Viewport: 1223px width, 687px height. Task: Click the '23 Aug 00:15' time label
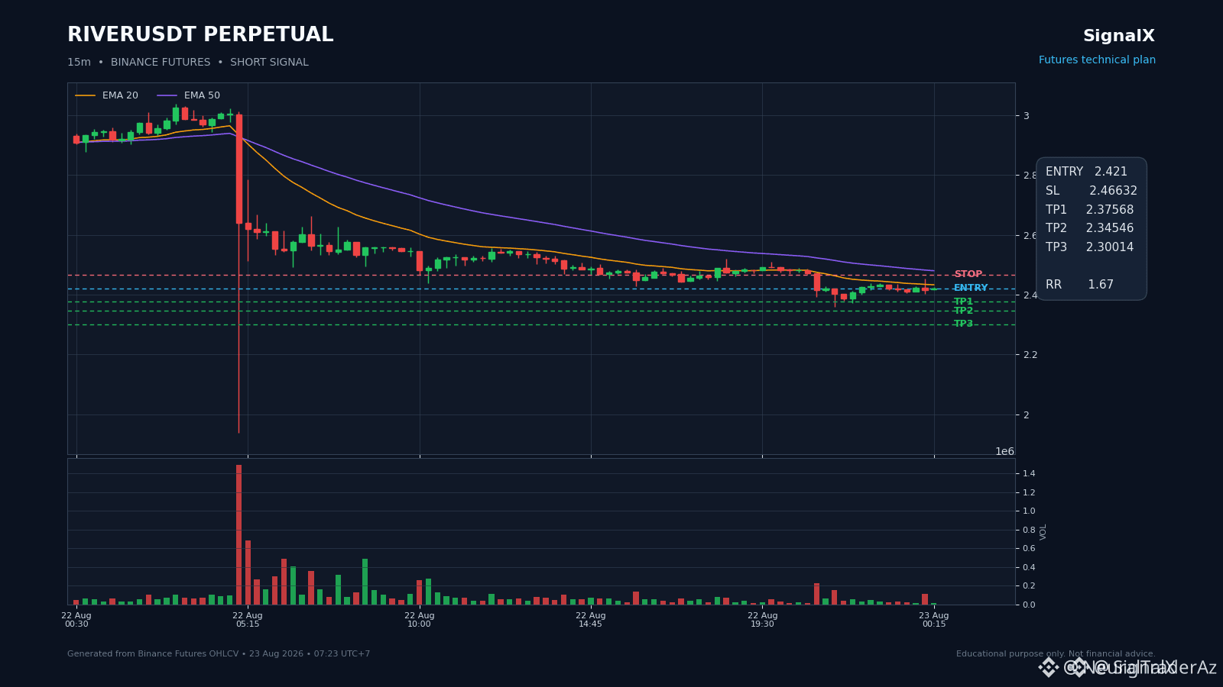click(934, 620)
